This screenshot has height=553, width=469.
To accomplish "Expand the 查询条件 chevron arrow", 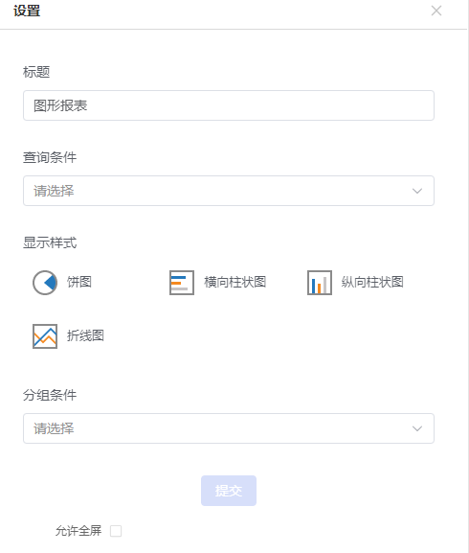I will tap(417, 191).
